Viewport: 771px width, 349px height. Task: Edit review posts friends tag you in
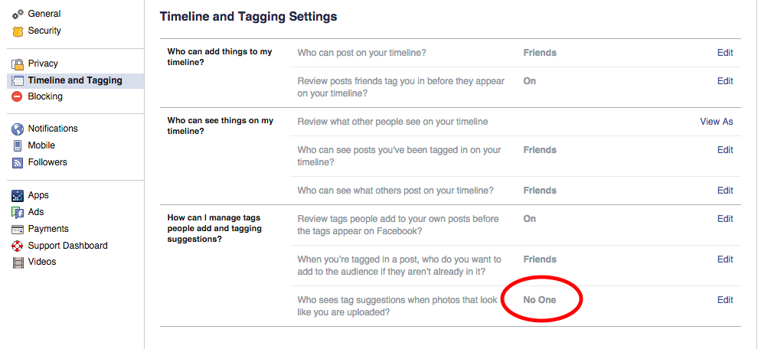coord(724,81)
